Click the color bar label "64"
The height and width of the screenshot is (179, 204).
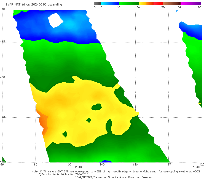tap(179, 7)
